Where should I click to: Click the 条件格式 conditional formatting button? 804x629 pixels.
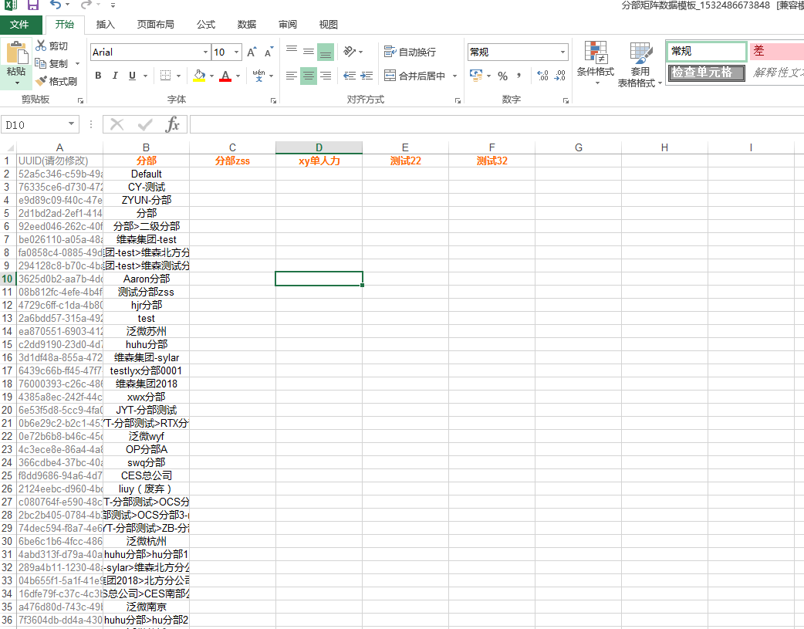point(595,63)
